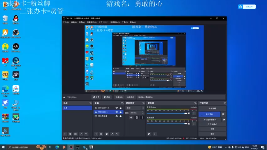Click Start Streaming button
This screenshot has height=150, width=267.
pos(212,109)
